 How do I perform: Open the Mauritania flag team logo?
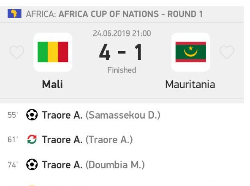[191, 52]
